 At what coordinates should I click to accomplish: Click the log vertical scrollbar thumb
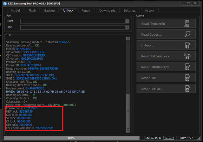tap(128, 111)
